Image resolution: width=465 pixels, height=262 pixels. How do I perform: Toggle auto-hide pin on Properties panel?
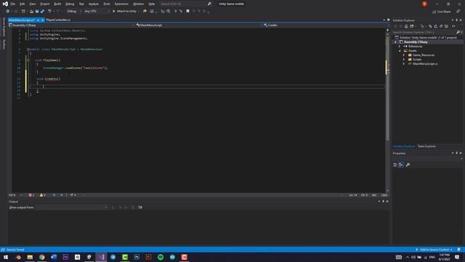click(457, 154)
